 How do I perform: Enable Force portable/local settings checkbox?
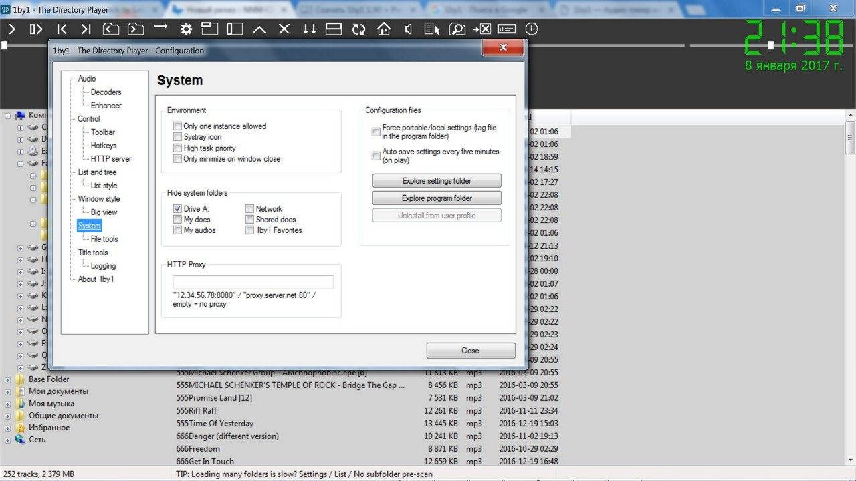(x=376, y=132)
